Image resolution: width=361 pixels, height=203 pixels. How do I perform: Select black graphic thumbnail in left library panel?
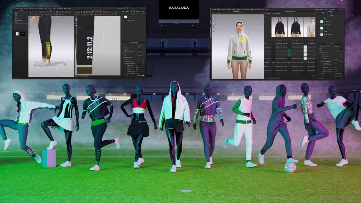(x=23, y=34)
